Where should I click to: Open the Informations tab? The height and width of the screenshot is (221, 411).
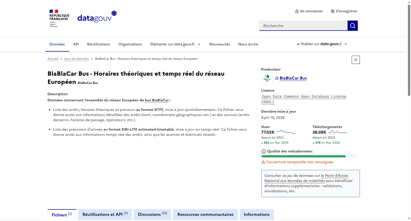[x=257, y=215]
